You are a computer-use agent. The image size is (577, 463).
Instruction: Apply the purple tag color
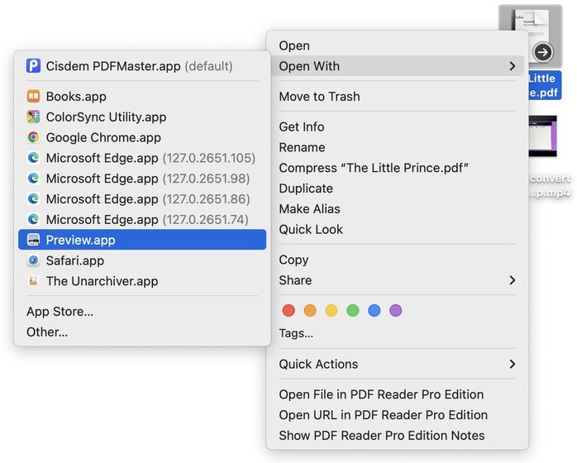[396, 310]
